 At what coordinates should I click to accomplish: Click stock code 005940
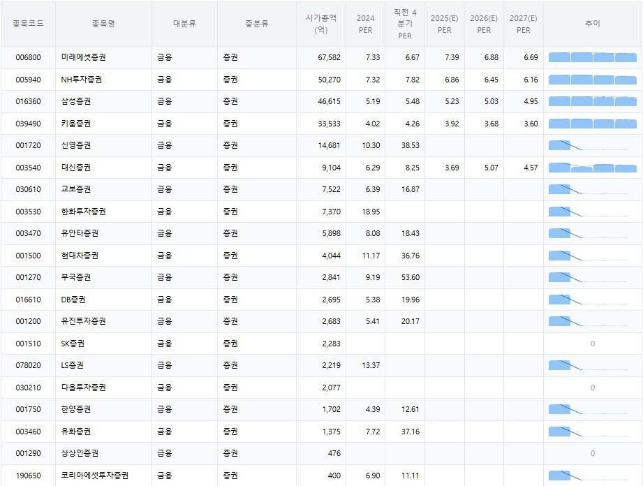click(x=29, y=80)
